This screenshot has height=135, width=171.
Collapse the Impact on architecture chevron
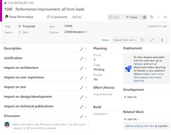[x=86, y=68]
